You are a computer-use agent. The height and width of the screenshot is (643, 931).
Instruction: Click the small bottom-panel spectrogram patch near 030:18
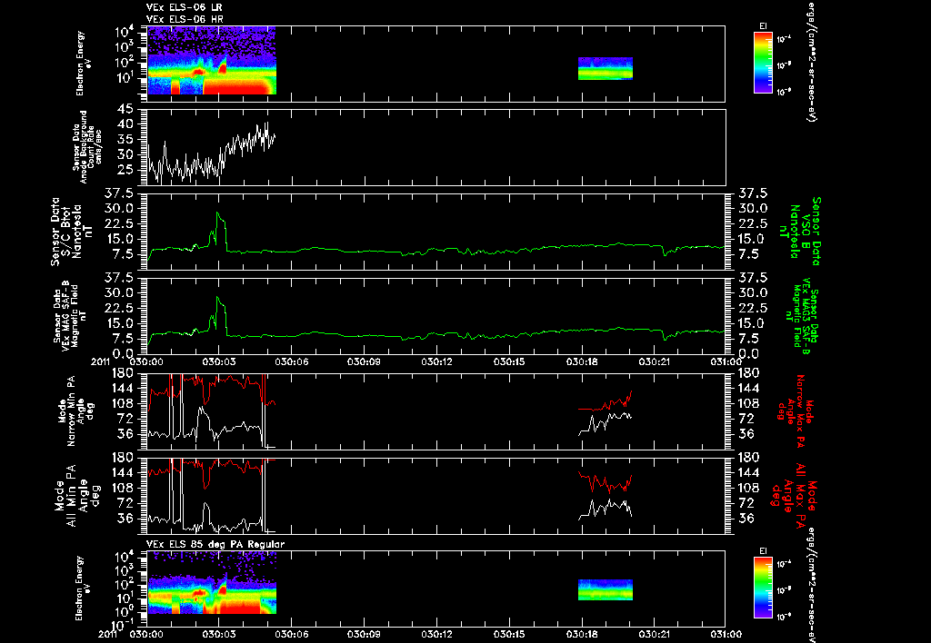click(x=605, y=589)
